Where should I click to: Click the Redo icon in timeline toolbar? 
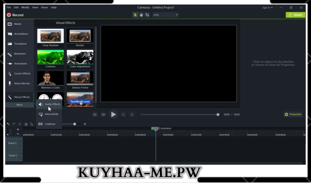pyautogui.click(x=14, y=124)
